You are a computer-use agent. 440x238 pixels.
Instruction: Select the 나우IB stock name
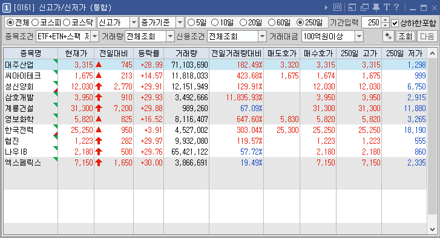[x=16, y=152]
